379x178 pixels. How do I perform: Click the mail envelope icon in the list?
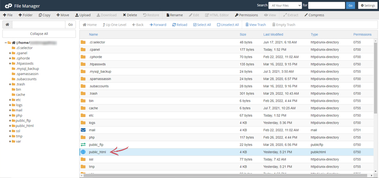click(x=83, y=130)
